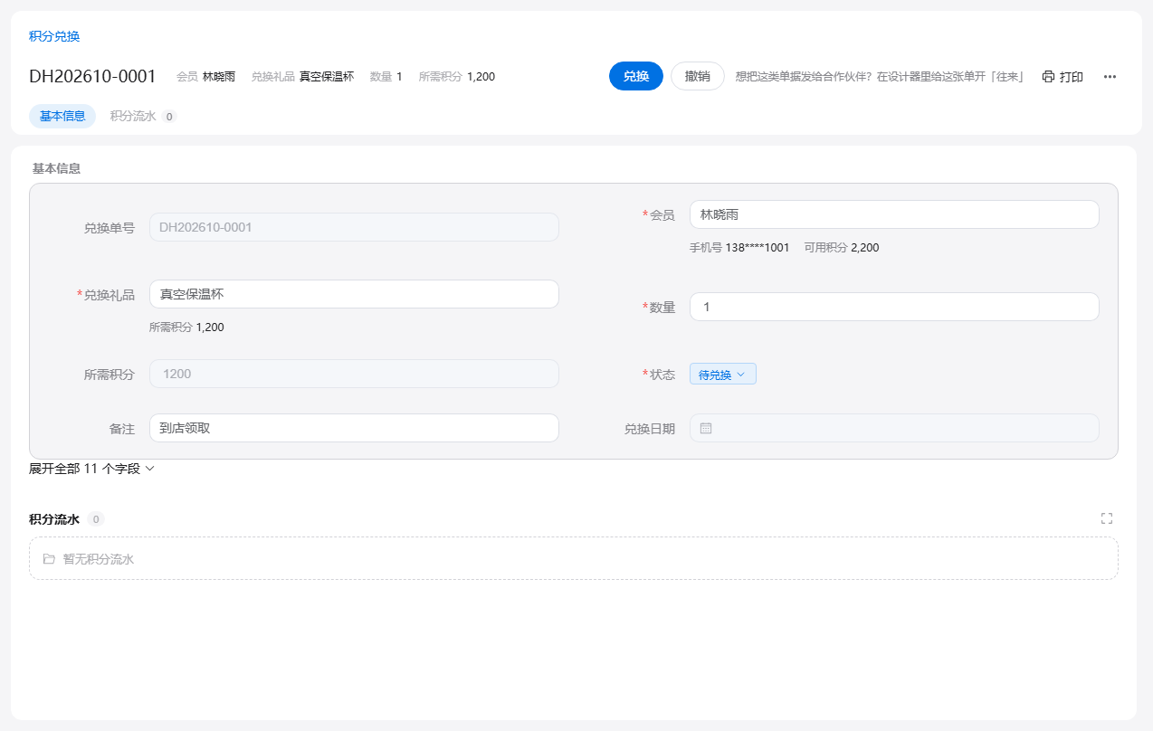Click the 打印 button label
The image size is (1153, 731).
click(1072, 77)
